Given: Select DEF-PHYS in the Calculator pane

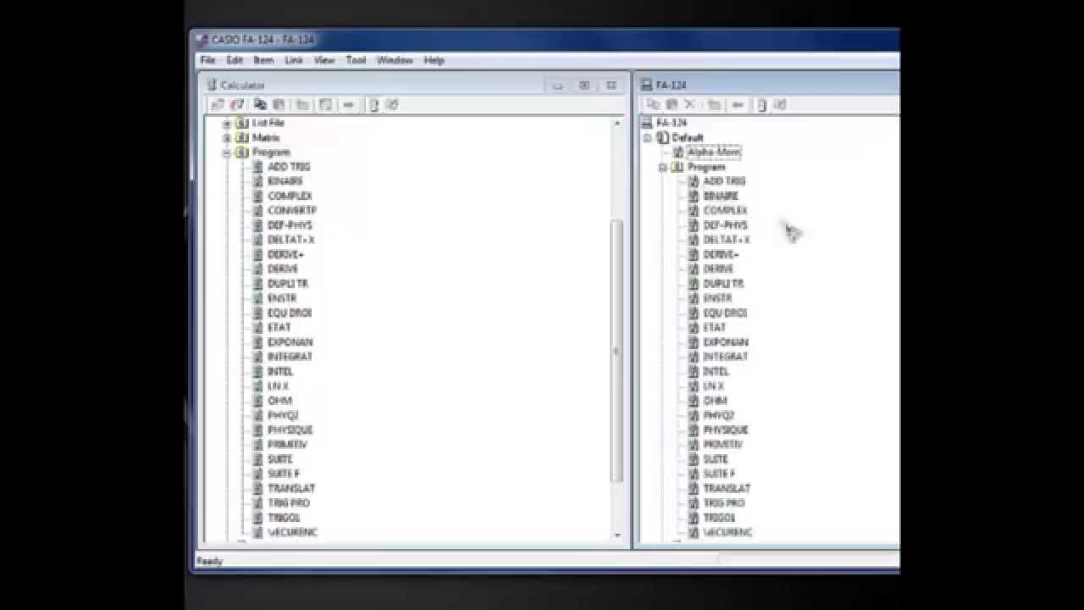Looking at the screenshot, I should click(x=290, y=225).
